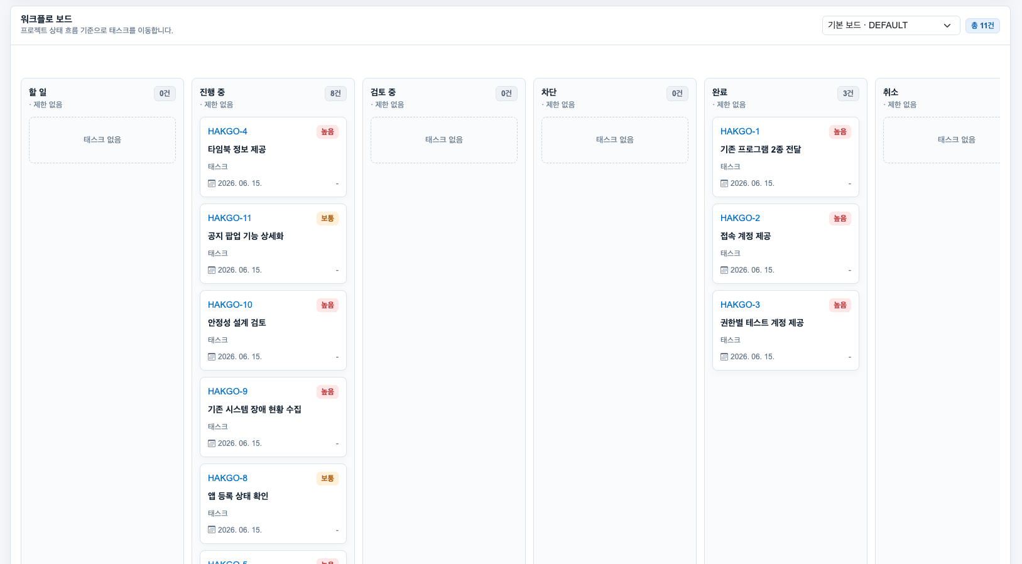Open task link HAKGO-11
The image size is (1022, 564).
[x=229, y=218]
